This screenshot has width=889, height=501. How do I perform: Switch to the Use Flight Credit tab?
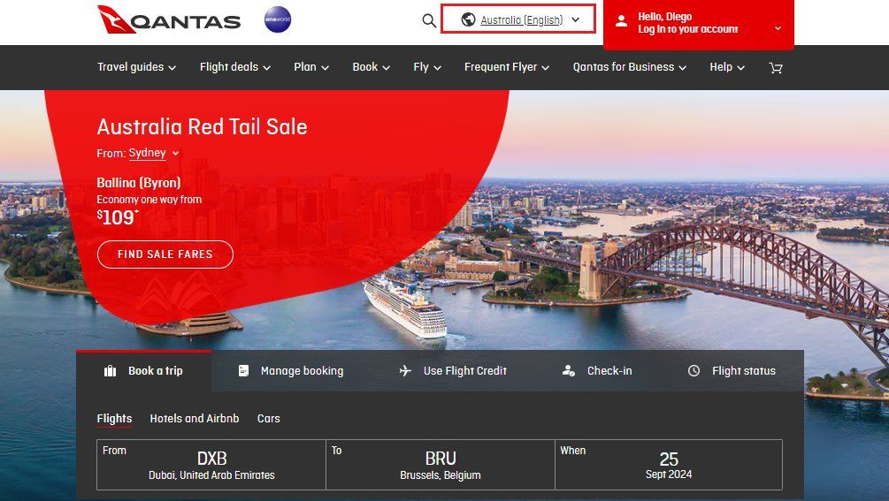coord(452,371)
